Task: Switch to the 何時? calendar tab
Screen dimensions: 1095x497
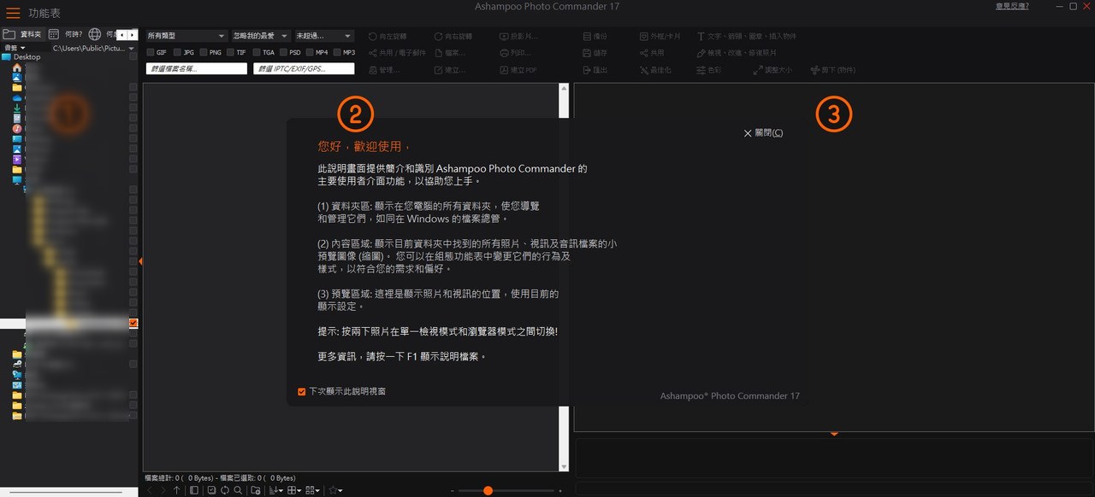Action: (x=65, y=34)
